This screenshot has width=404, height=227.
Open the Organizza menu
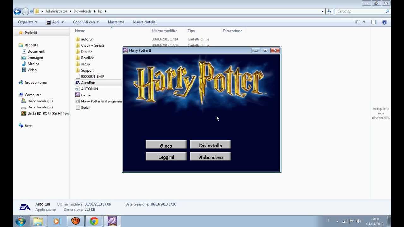(27, 22)
